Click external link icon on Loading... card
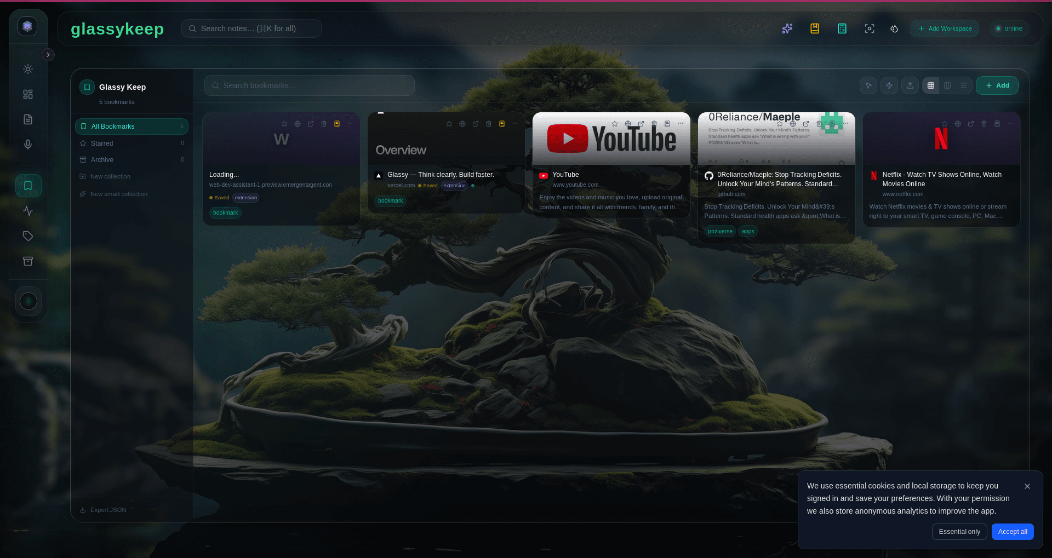The image size is (1052, 558). [311, 124]
